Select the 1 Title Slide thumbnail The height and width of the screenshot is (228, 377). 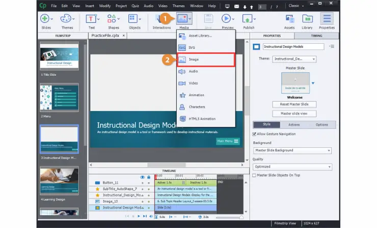tap(59, 56)
